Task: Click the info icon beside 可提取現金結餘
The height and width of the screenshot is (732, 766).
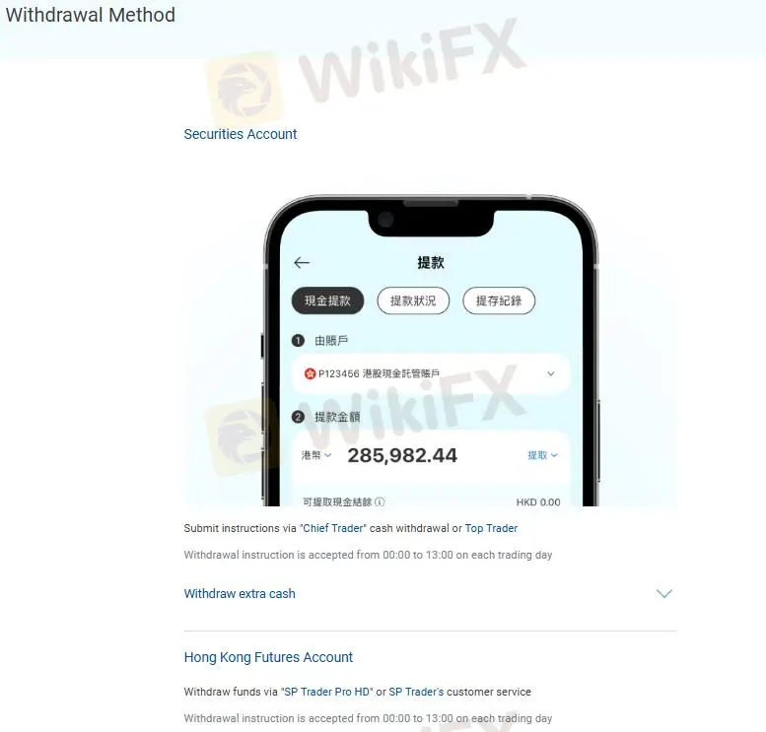Action: pyautogui.click(x=381, y=501)
